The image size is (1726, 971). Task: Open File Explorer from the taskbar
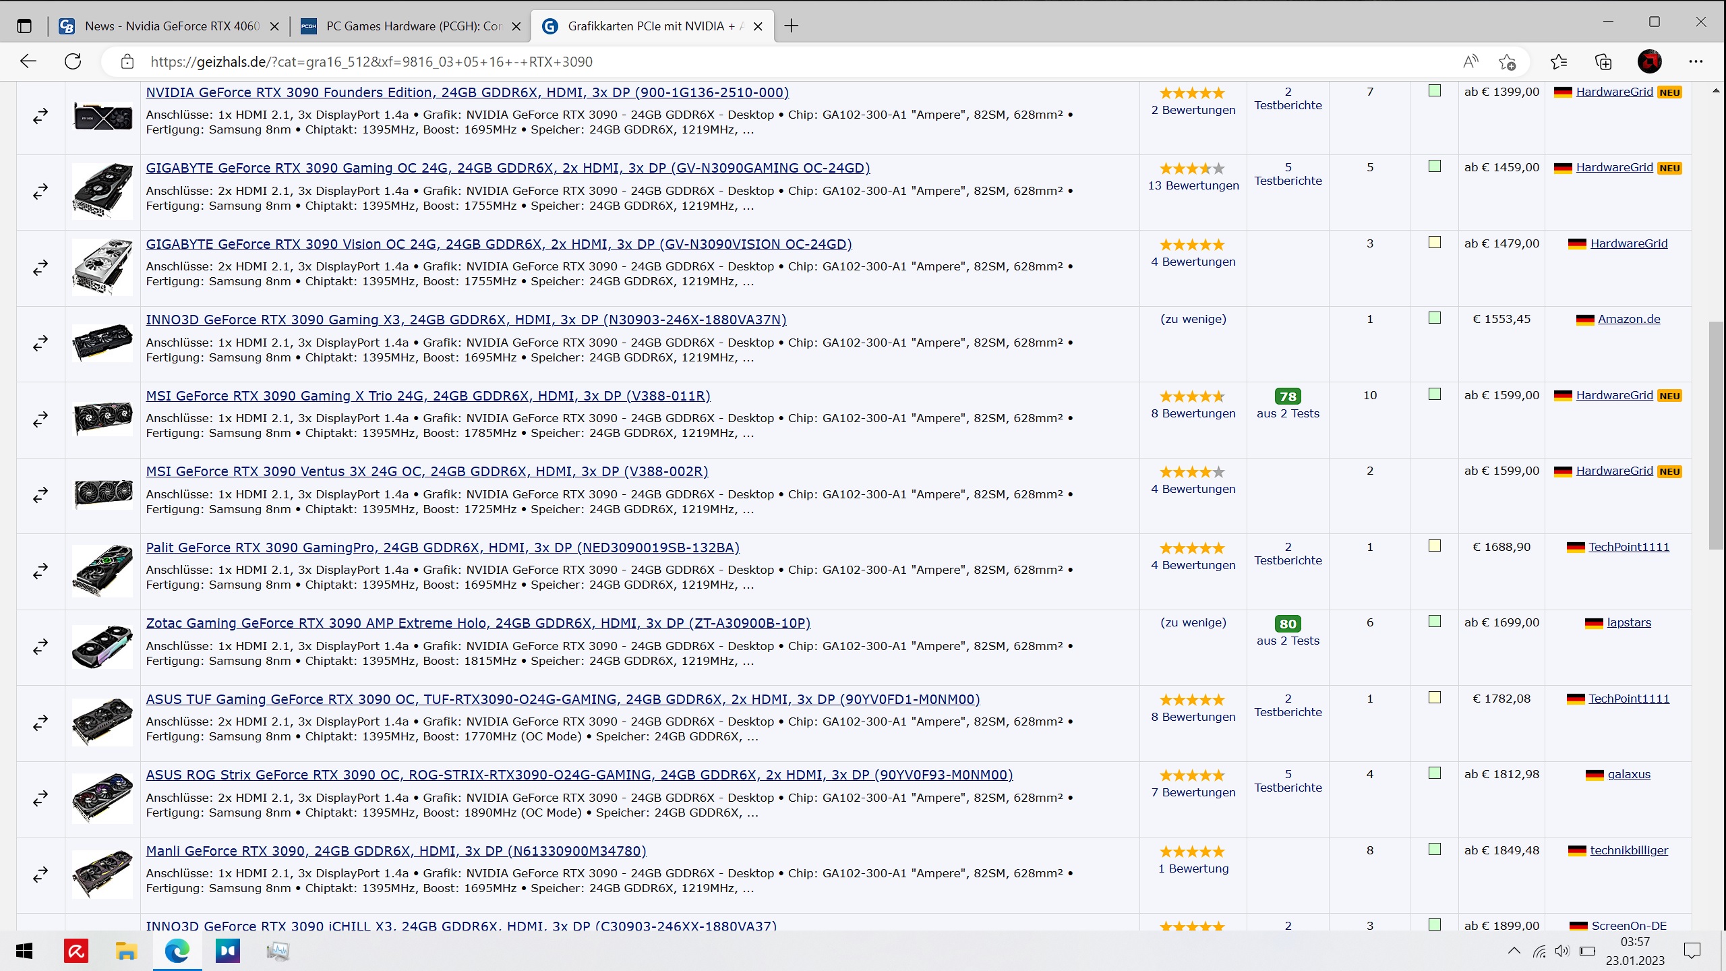click(x=126, y=951)
